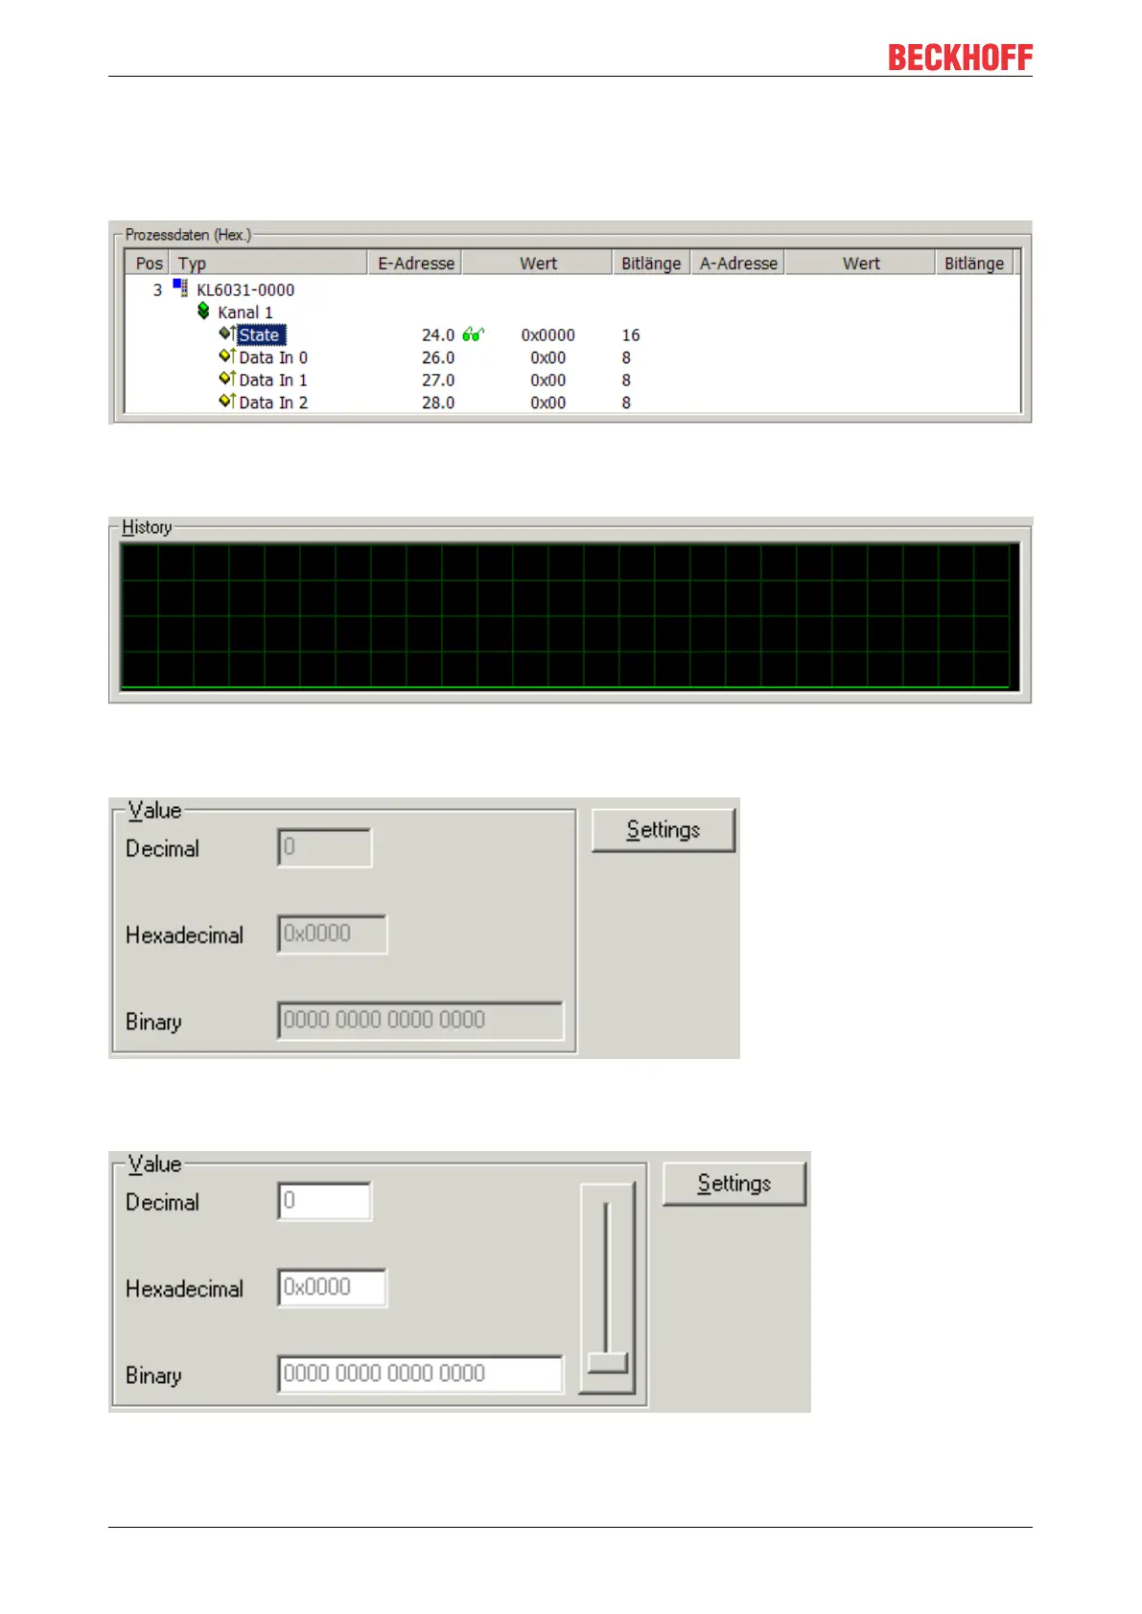The width and height of the screenshot is (1142, 1614).
Task: Click the State variable icon
Action: pyautogui.click(x=226, y=334)
